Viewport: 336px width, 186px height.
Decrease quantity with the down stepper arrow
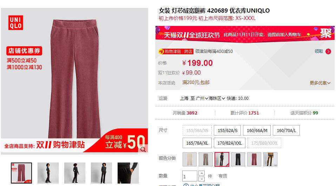point(202,179)
